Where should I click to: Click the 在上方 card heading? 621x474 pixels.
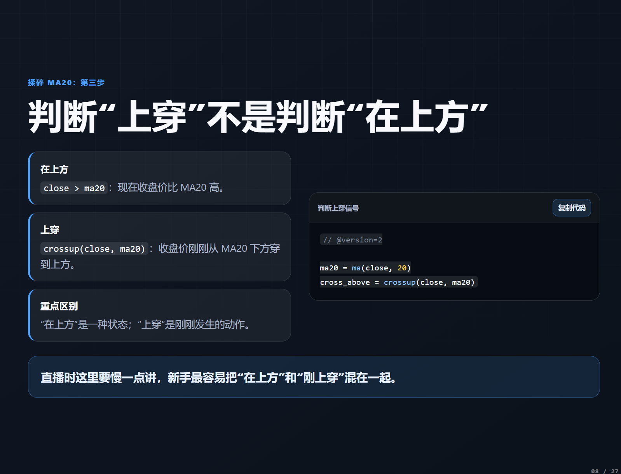[54, 169]
